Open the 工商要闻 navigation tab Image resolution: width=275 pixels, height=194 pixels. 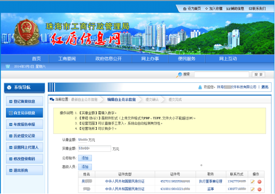67,59
